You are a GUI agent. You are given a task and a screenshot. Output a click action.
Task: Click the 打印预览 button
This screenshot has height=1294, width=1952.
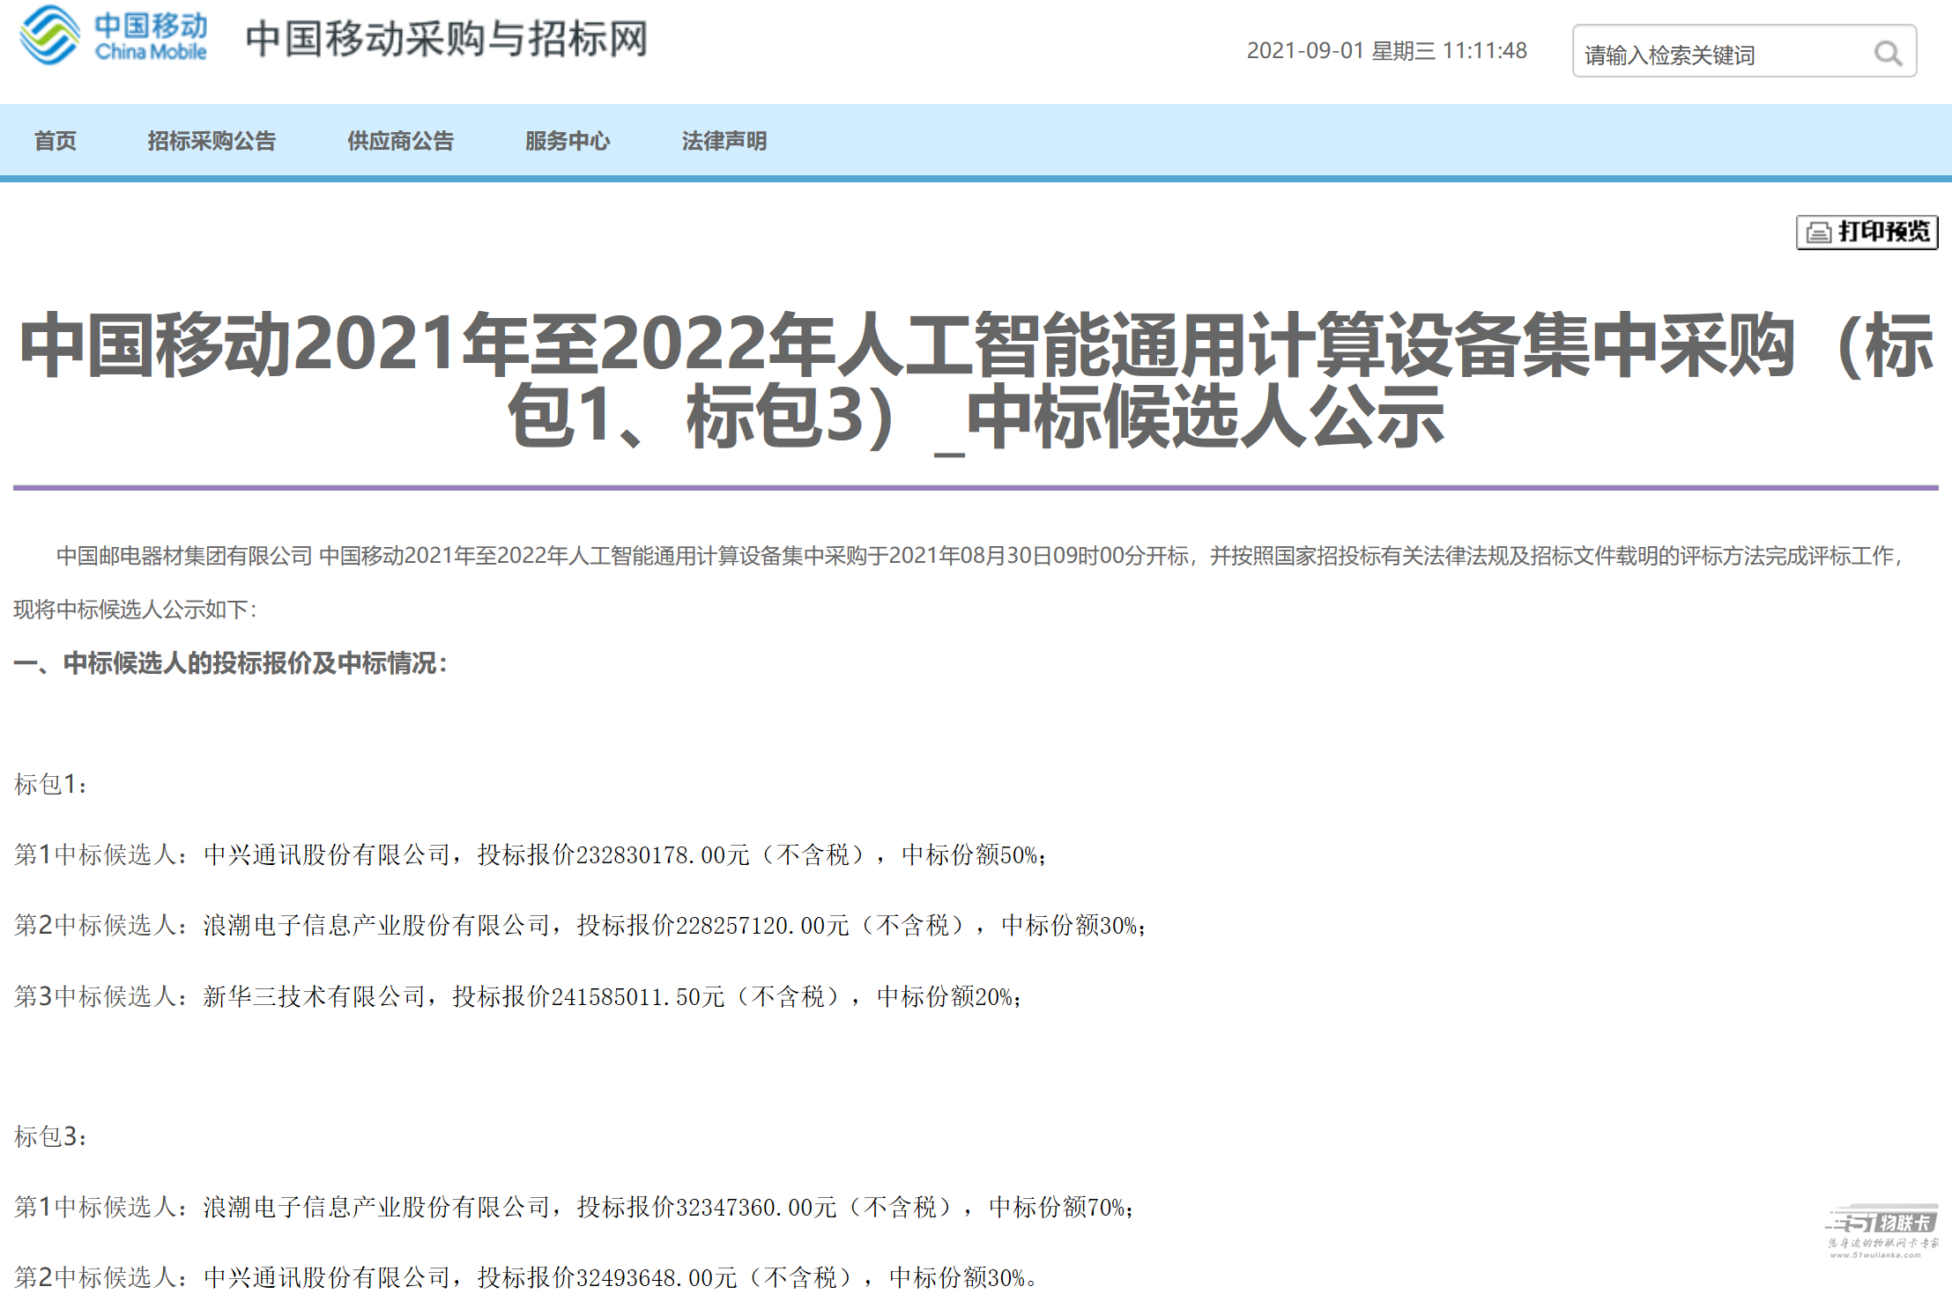[x=1867, y=233]
